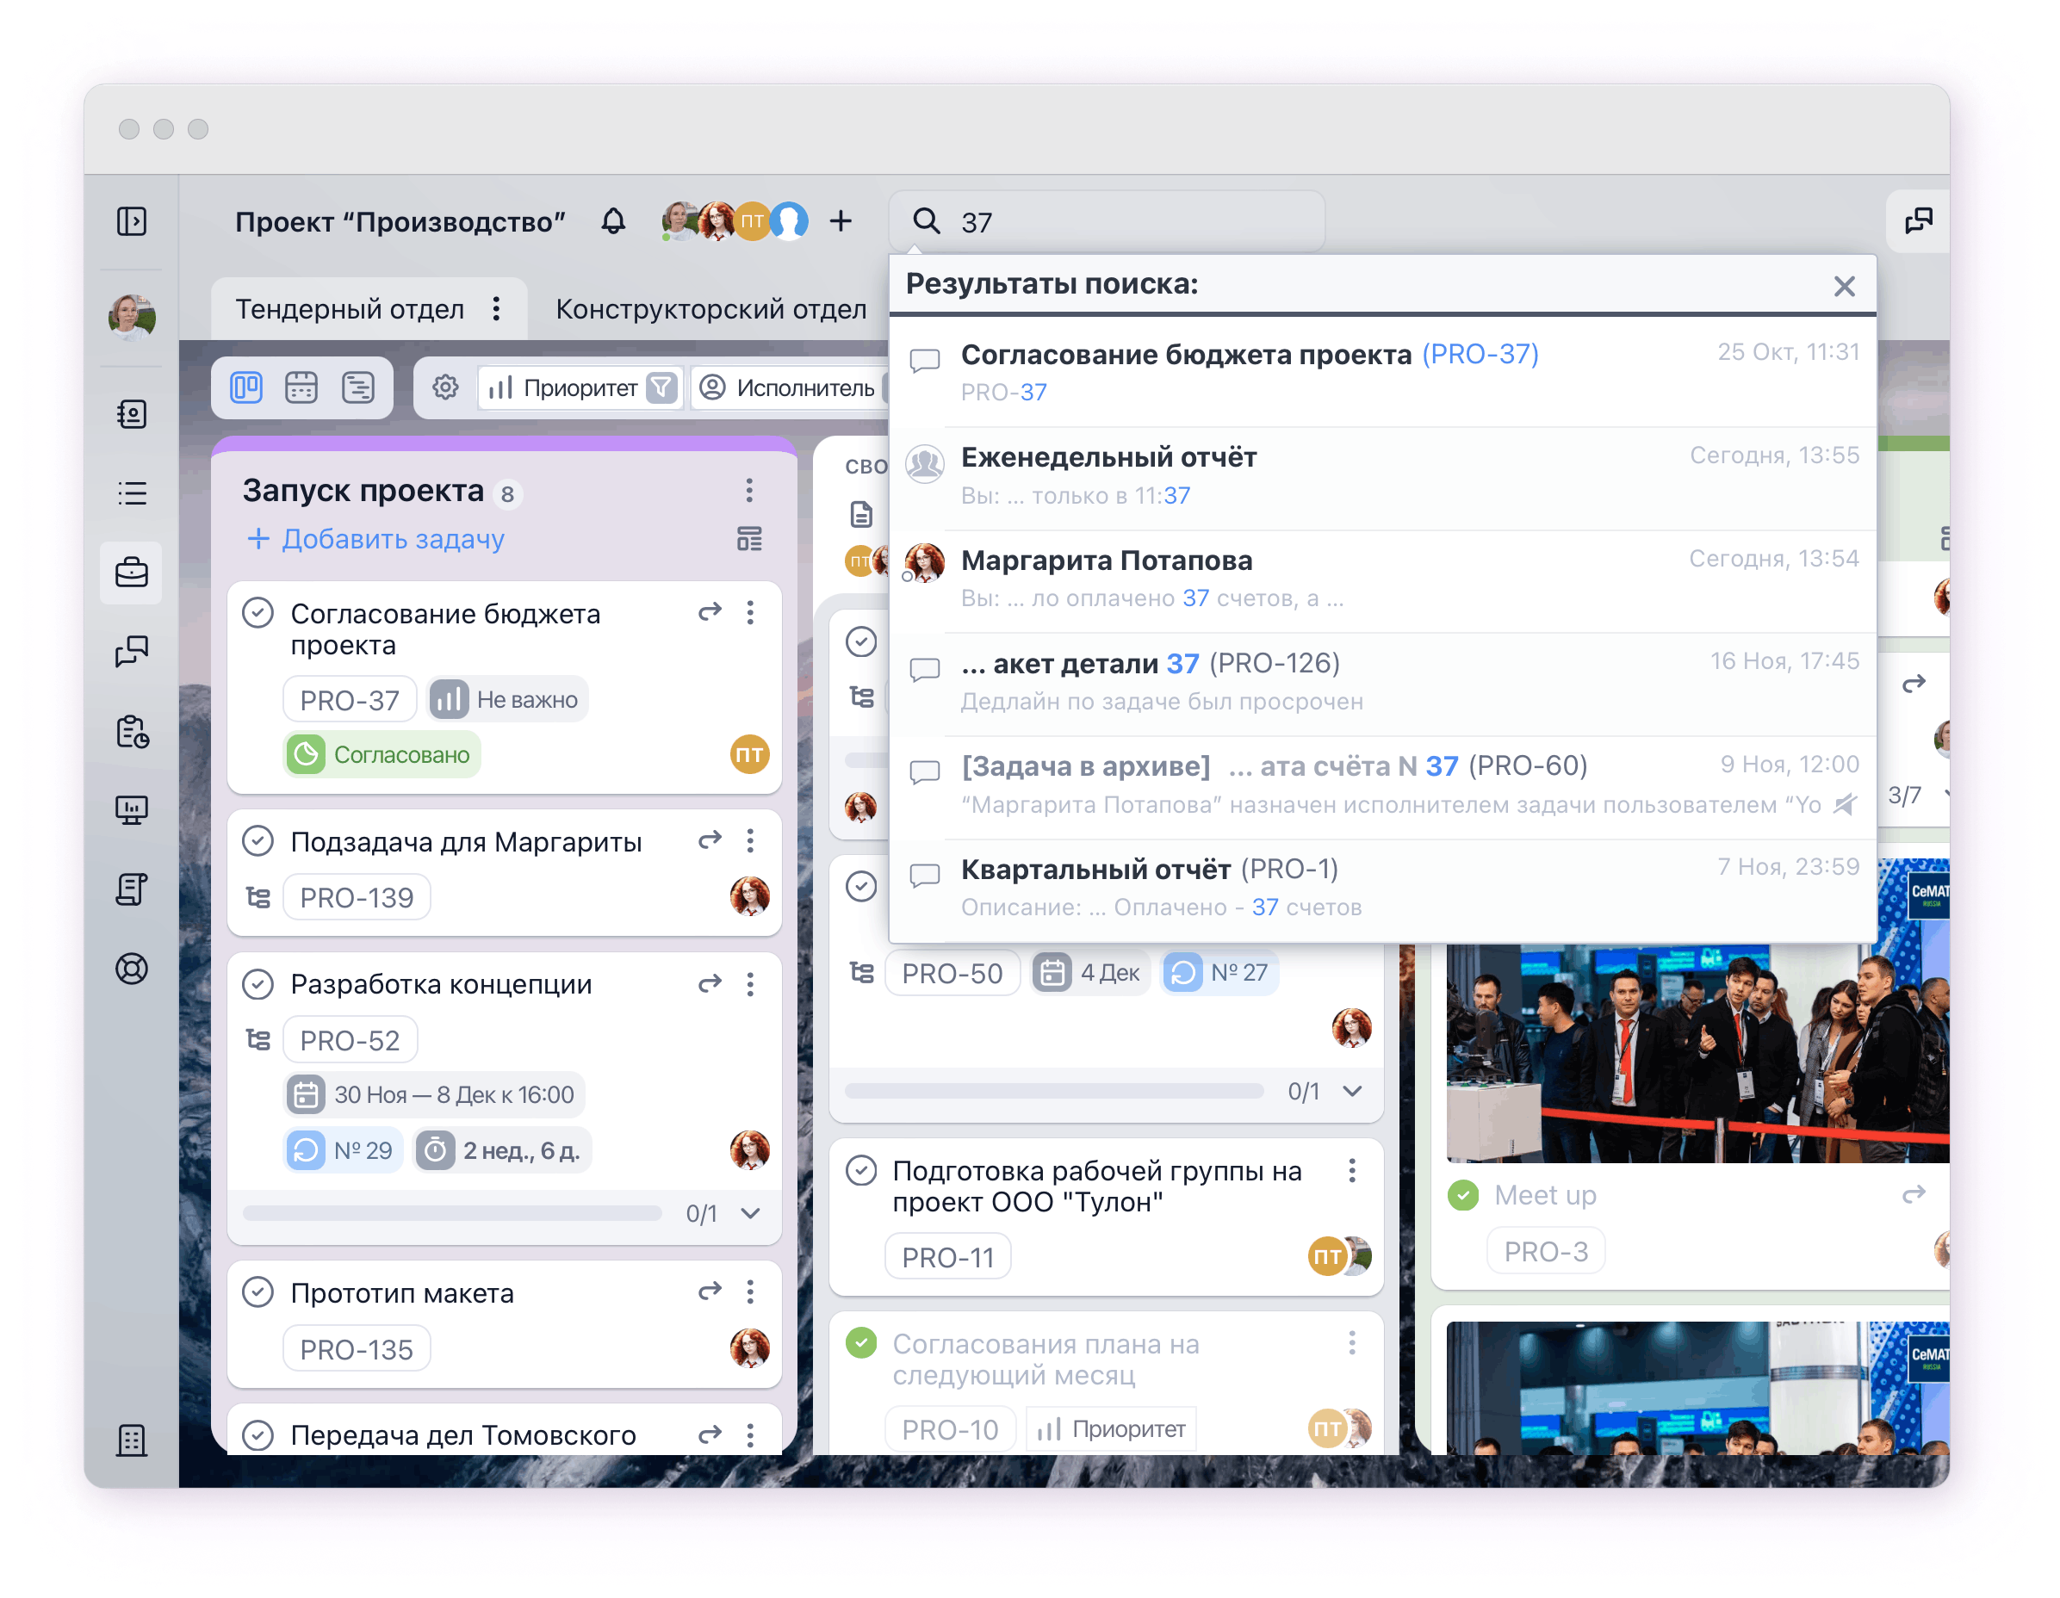The height and width of the screenshot is (1598, 2060).
Task: Switch to Gantt list view icon
Action: coord(358,387)
